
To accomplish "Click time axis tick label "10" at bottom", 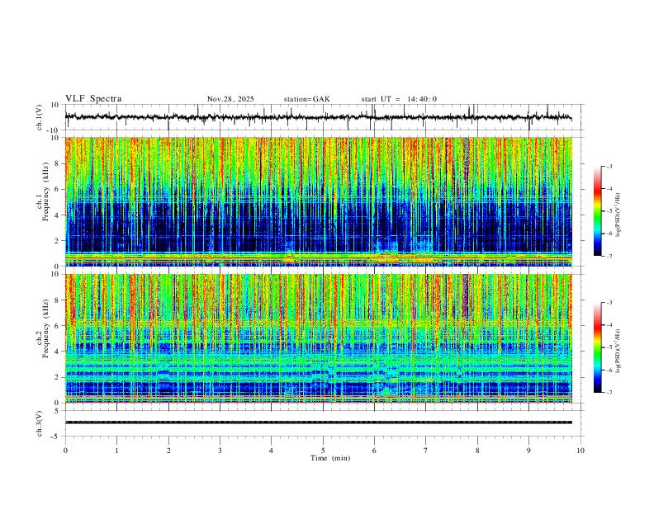I will point(581,451).
